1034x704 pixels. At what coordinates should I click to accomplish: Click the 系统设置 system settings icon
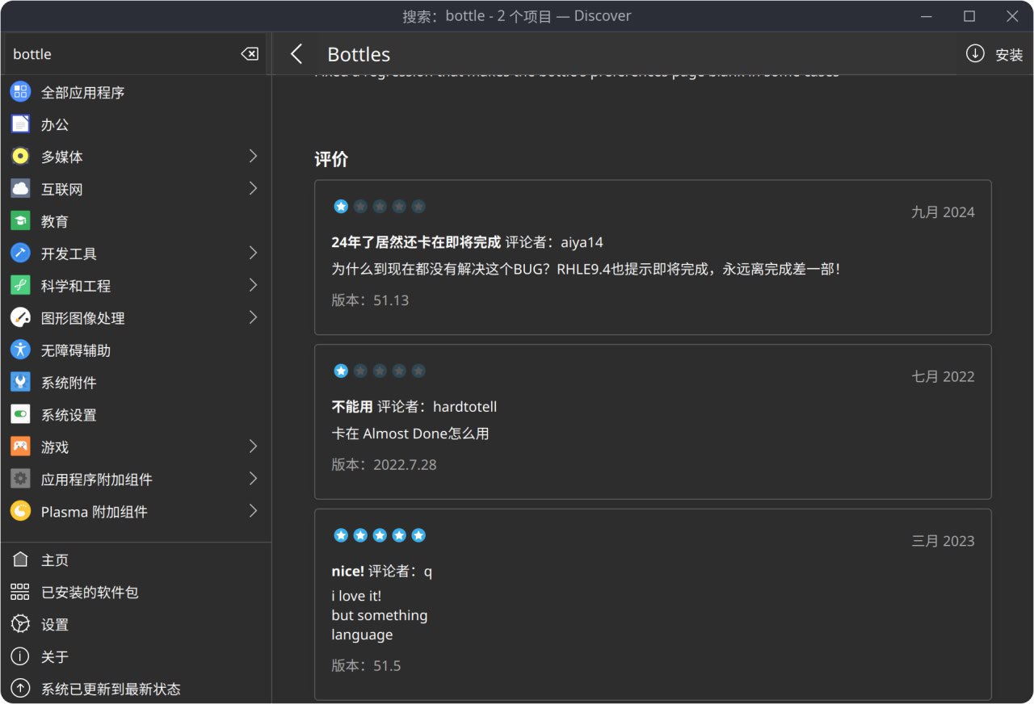[20, 415]
